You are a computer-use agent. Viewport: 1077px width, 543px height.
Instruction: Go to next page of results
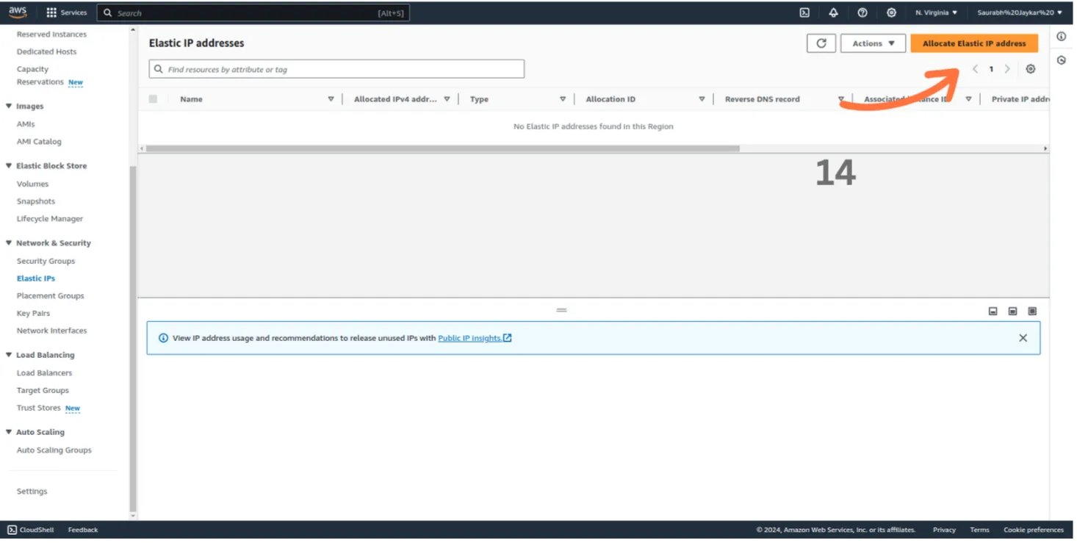tap(1007, 69)
